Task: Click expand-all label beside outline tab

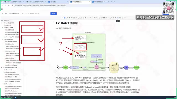Action: pyautogui.click(x=6, y=21)
